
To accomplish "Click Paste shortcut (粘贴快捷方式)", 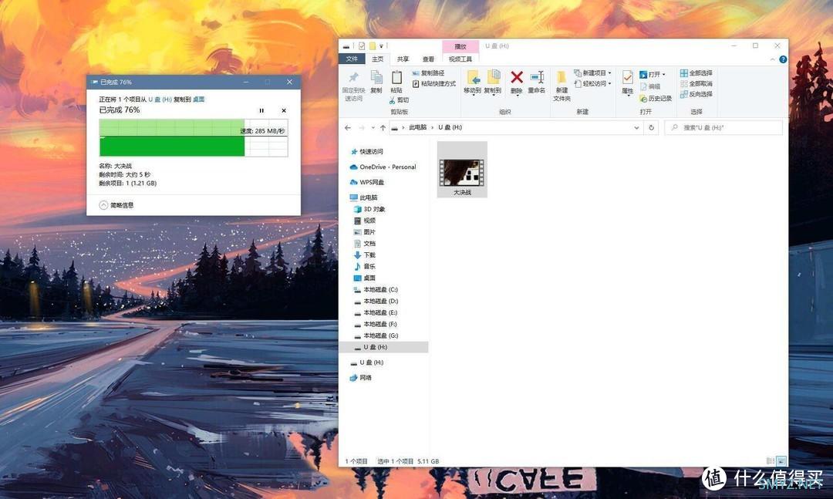I will click(434, 84).
